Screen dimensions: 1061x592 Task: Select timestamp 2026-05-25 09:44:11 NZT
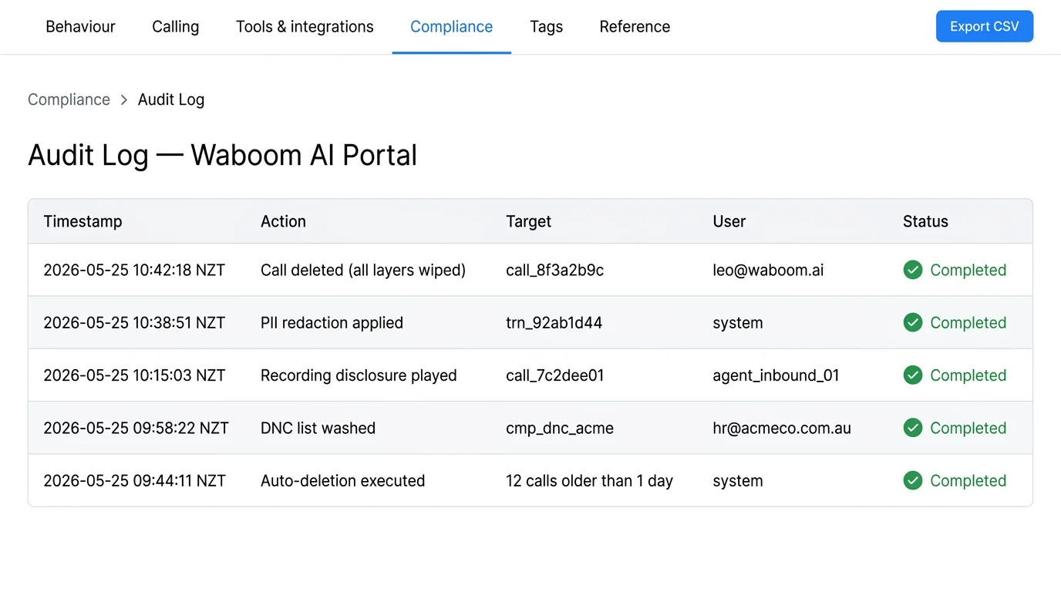point(134,481)
